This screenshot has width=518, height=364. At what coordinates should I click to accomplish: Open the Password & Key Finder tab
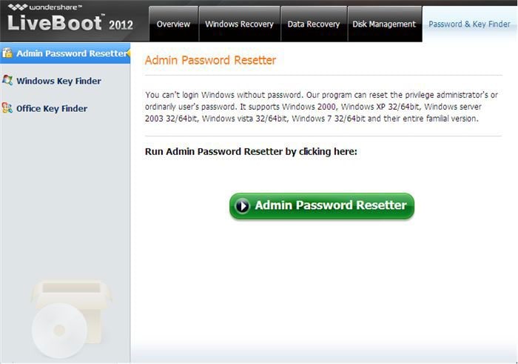tap(470, 24)
